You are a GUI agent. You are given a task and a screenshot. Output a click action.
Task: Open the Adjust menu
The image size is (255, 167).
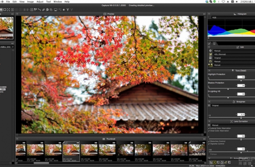click(40, 2)
